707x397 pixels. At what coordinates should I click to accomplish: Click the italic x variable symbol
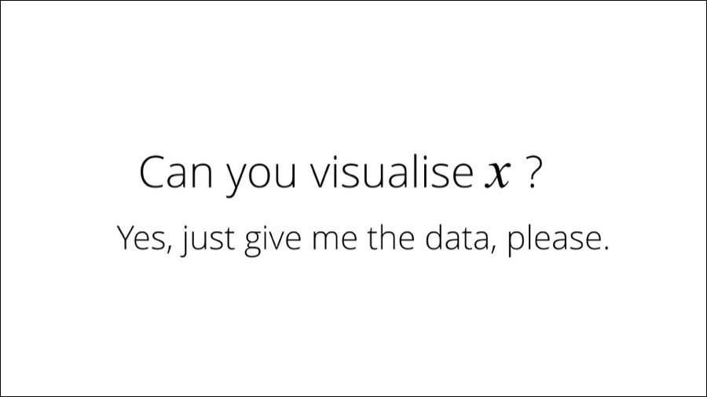(498, 175)
